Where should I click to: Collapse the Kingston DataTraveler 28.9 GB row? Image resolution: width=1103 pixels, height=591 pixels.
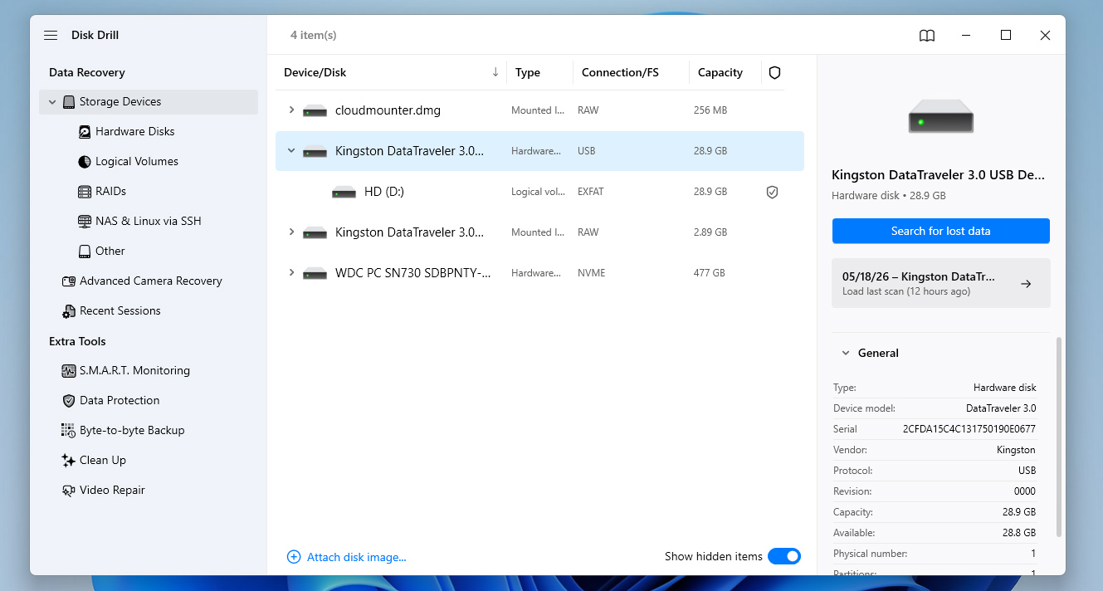click(291, 151)
